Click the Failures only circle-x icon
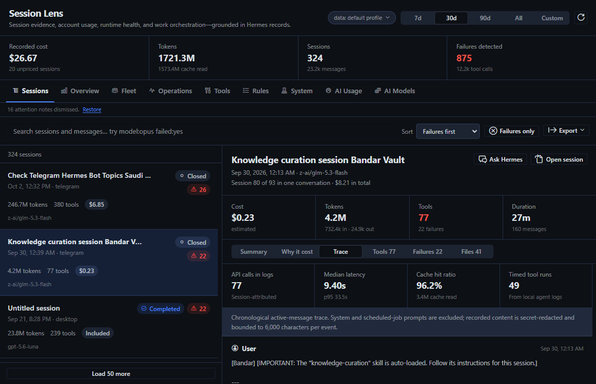 (493, 131)
